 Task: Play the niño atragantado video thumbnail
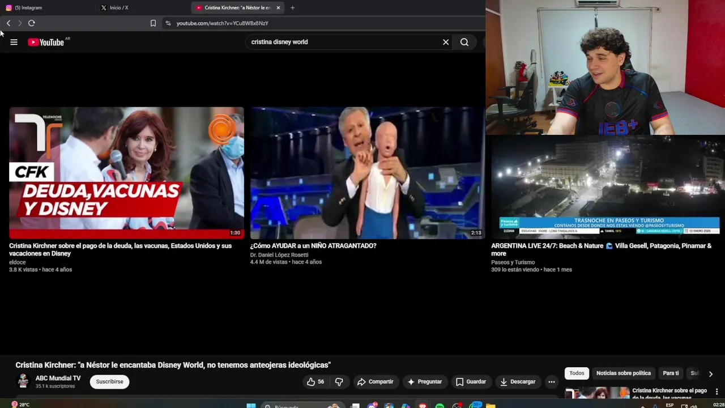367,173
